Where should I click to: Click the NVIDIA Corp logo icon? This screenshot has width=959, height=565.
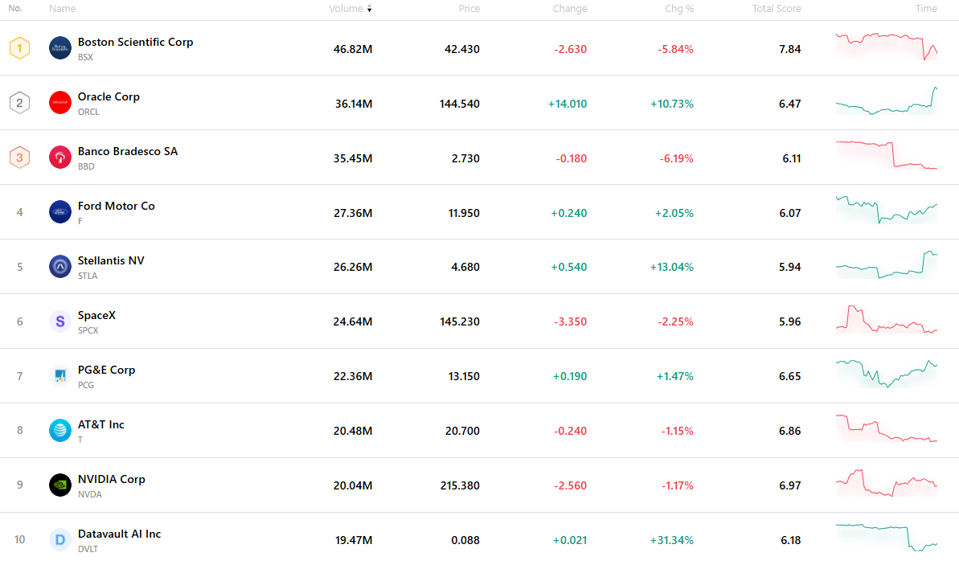[60, 485]
